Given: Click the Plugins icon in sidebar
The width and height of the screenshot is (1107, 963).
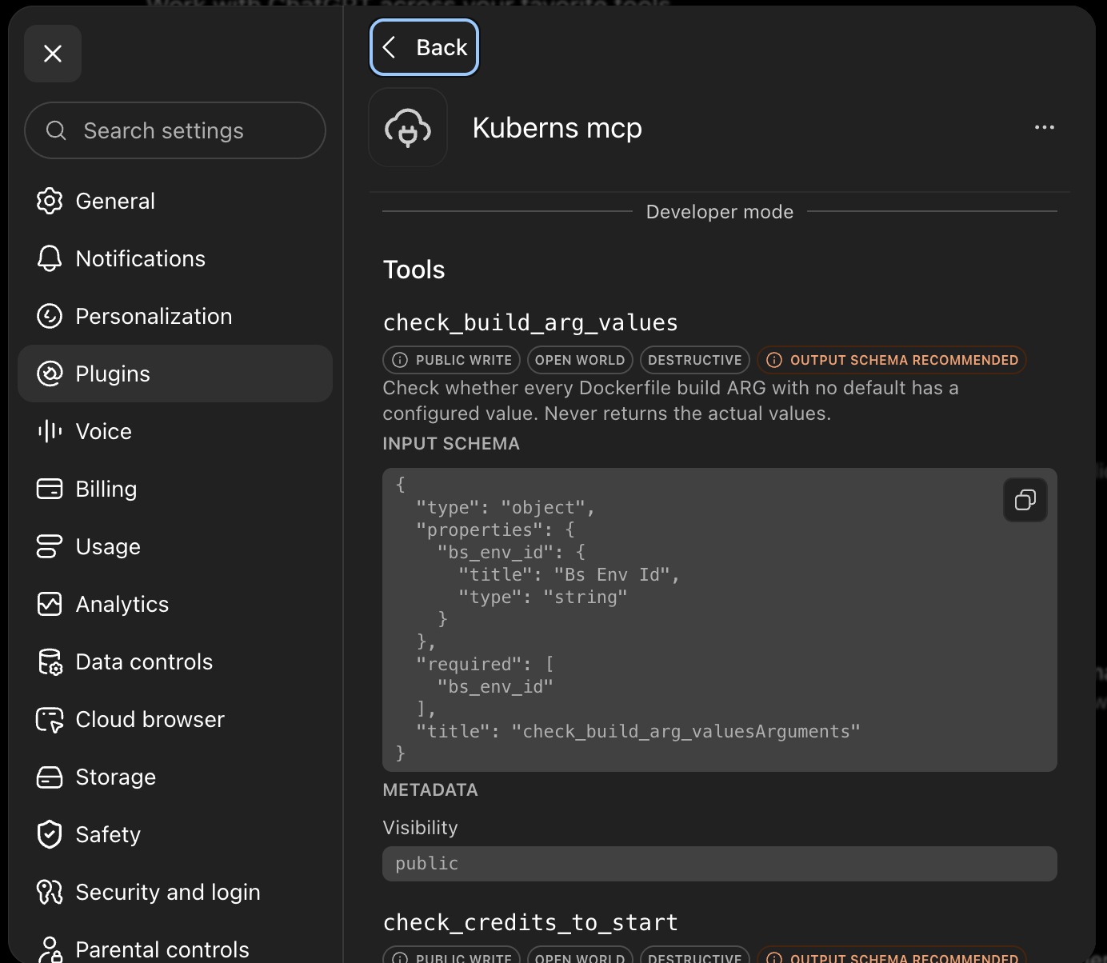Looking at the screenshot, I should [x=50, y=374].
